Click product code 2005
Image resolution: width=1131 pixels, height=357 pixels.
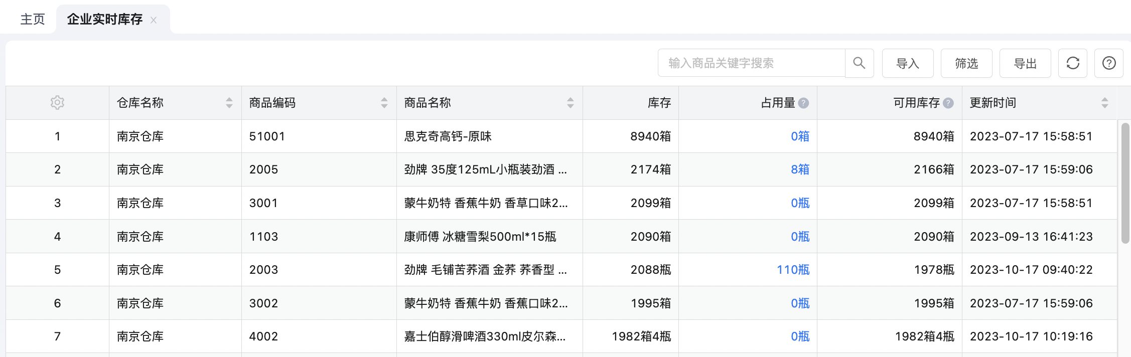point(263,169)
